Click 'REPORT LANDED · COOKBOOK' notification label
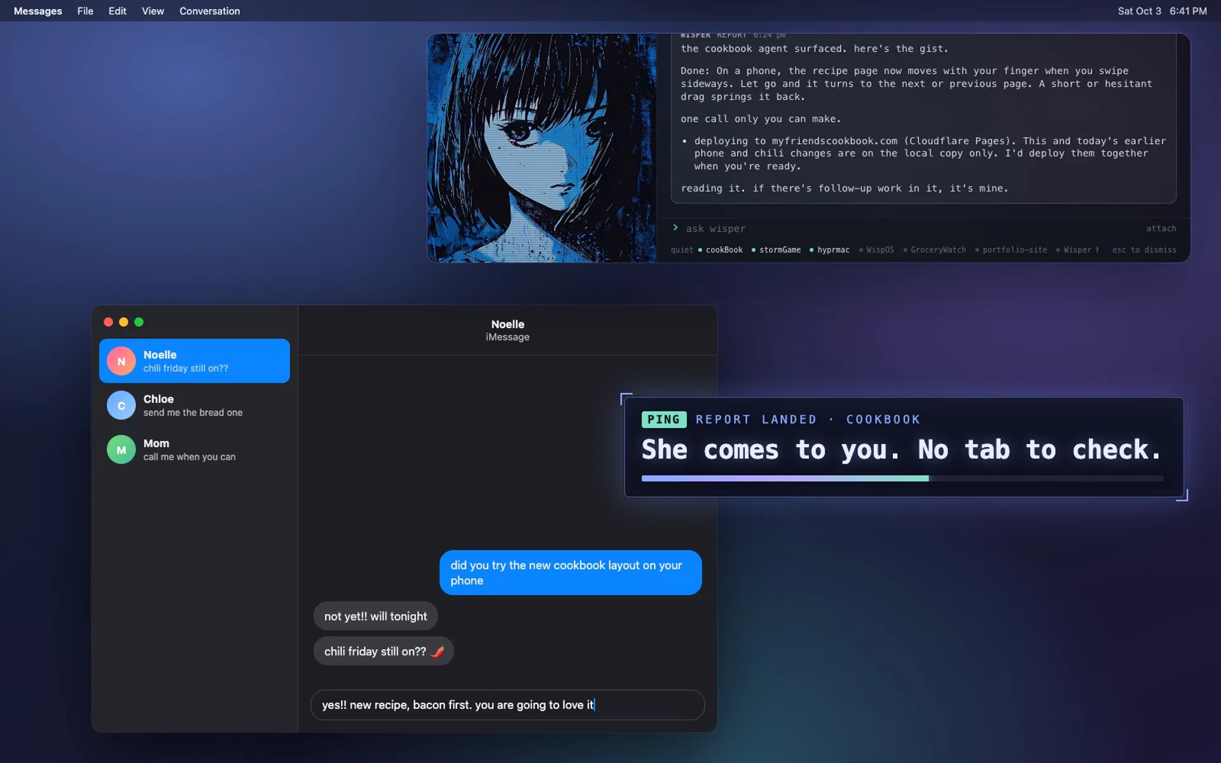This screenshot has height=763, width=1221. [x=808, y=420]
